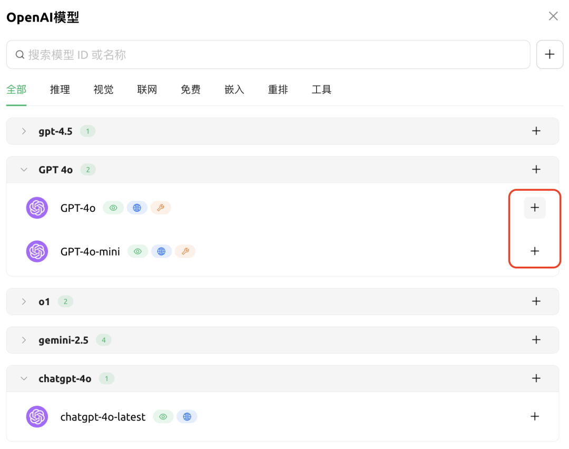Click the vision eye icon next to GPT-4o
The width and height of the screenshot is (569, 449).
113,207
